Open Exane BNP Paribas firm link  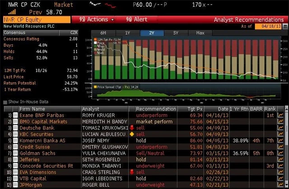42,115
